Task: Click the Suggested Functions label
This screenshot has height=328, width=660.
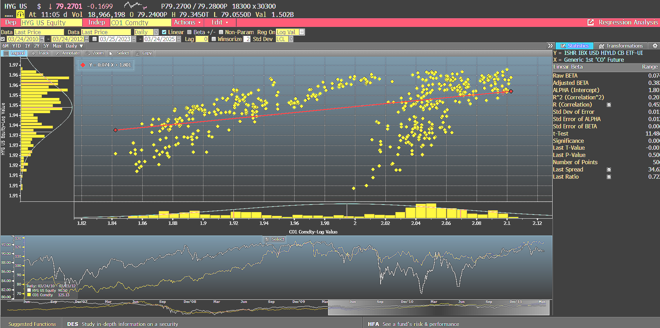Action: 32,324
